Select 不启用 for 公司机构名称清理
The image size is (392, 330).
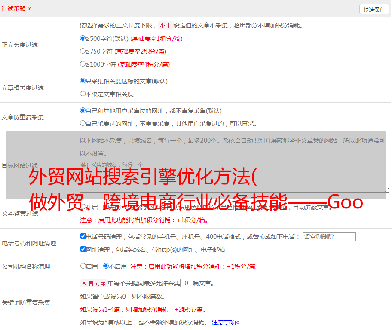106,266
